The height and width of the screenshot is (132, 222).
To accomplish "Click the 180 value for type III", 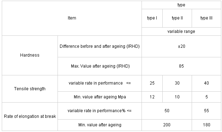I will click(x=206, y=125).
